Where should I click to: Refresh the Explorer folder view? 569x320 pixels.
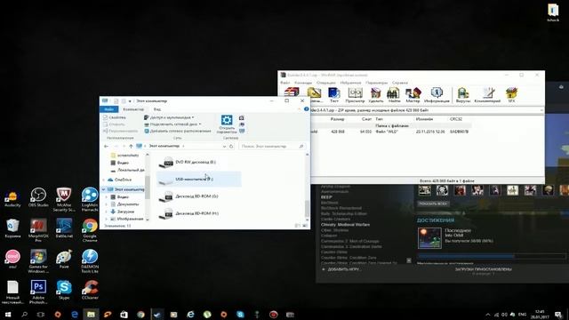[231, 146]
